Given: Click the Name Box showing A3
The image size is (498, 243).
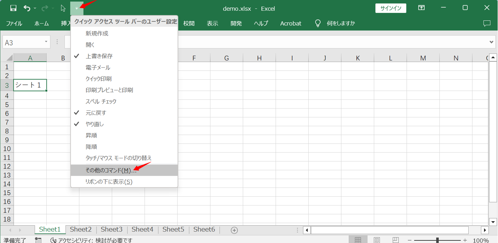Looking at the screenshot, I should point(23,42).
